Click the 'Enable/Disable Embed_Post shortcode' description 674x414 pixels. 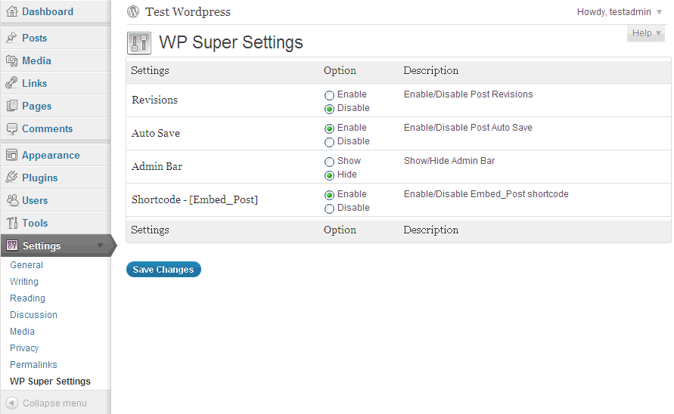coord(486,194)
